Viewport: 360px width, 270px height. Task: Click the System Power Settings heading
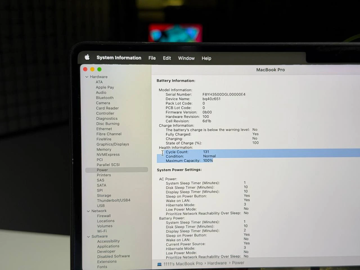pyautogui.click(x=179, y=170)
